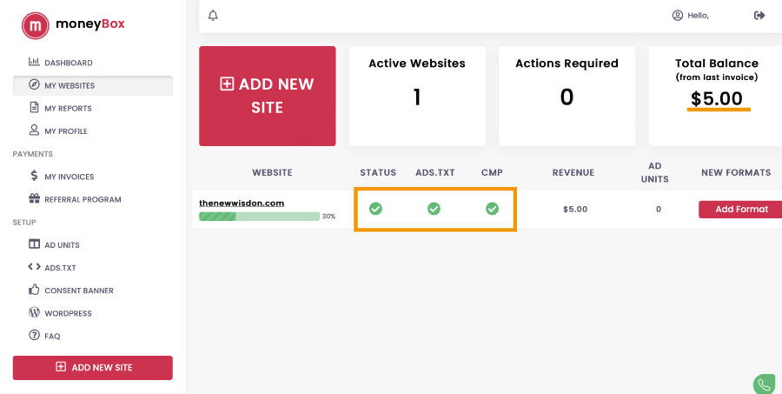This screenshot has width=782, height=394.
Task: Click the NEW FORMATS column header
Action: point(736,172)
